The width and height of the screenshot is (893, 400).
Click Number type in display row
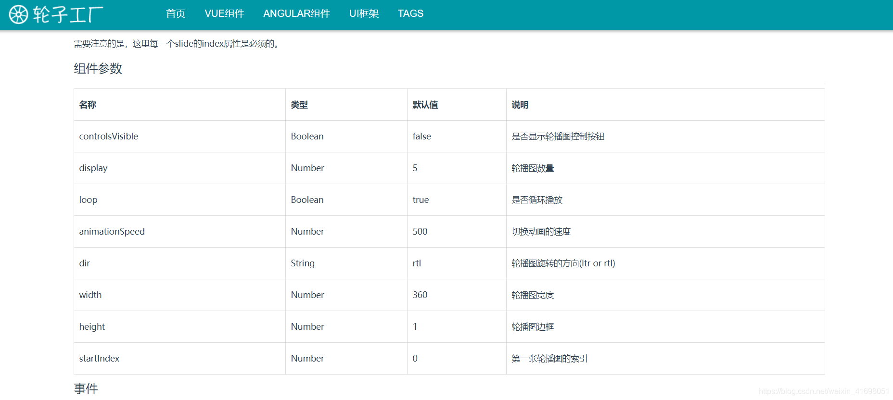click(x=307, y=168)
